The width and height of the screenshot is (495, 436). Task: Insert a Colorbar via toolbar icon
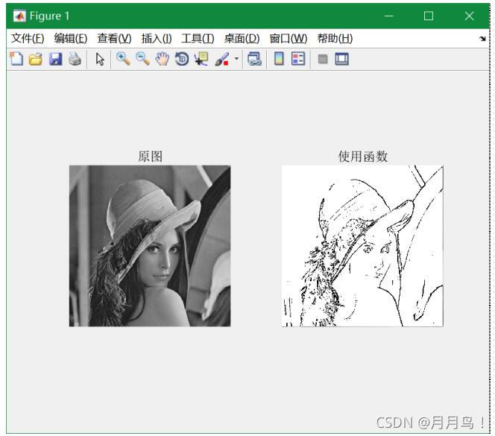(x=279, y=59)
